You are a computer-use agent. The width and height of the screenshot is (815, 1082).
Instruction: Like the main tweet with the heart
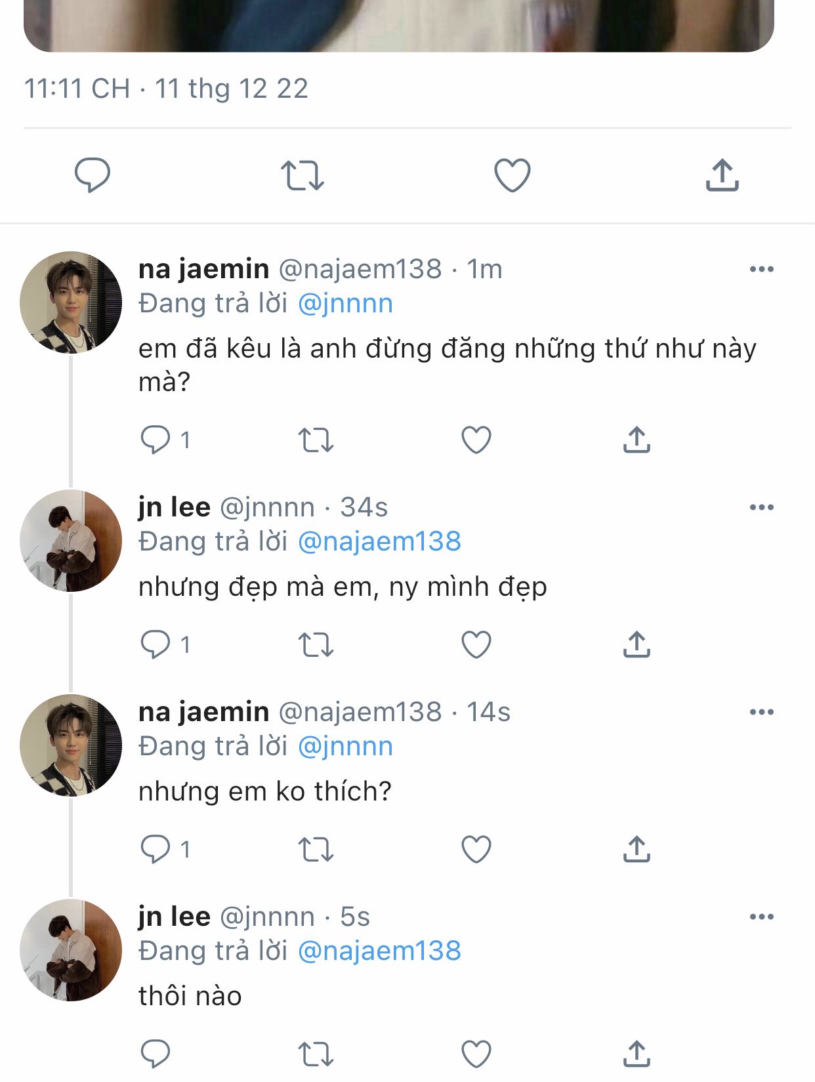pos(512,175)
